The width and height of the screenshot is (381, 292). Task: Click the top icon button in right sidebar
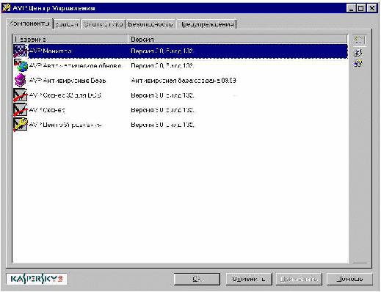tap(359, 40)
